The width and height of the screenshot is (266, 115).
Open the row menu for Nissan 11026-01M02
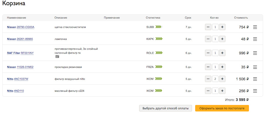[255, 67]
